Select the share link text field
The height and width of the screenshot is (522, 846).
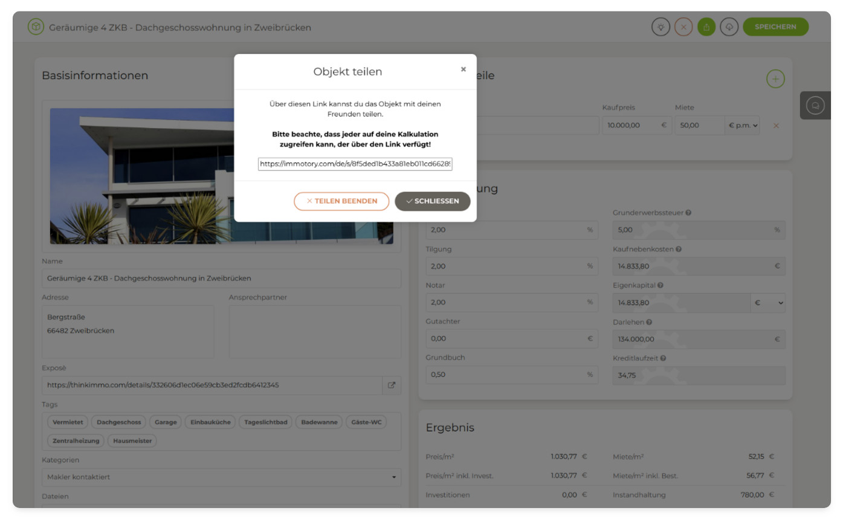pyautogui.click(x=355, y=164)
